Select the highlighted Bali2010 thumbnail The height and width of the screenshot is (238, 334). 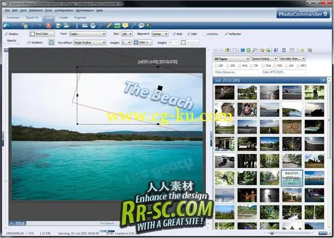coord(292,178)
